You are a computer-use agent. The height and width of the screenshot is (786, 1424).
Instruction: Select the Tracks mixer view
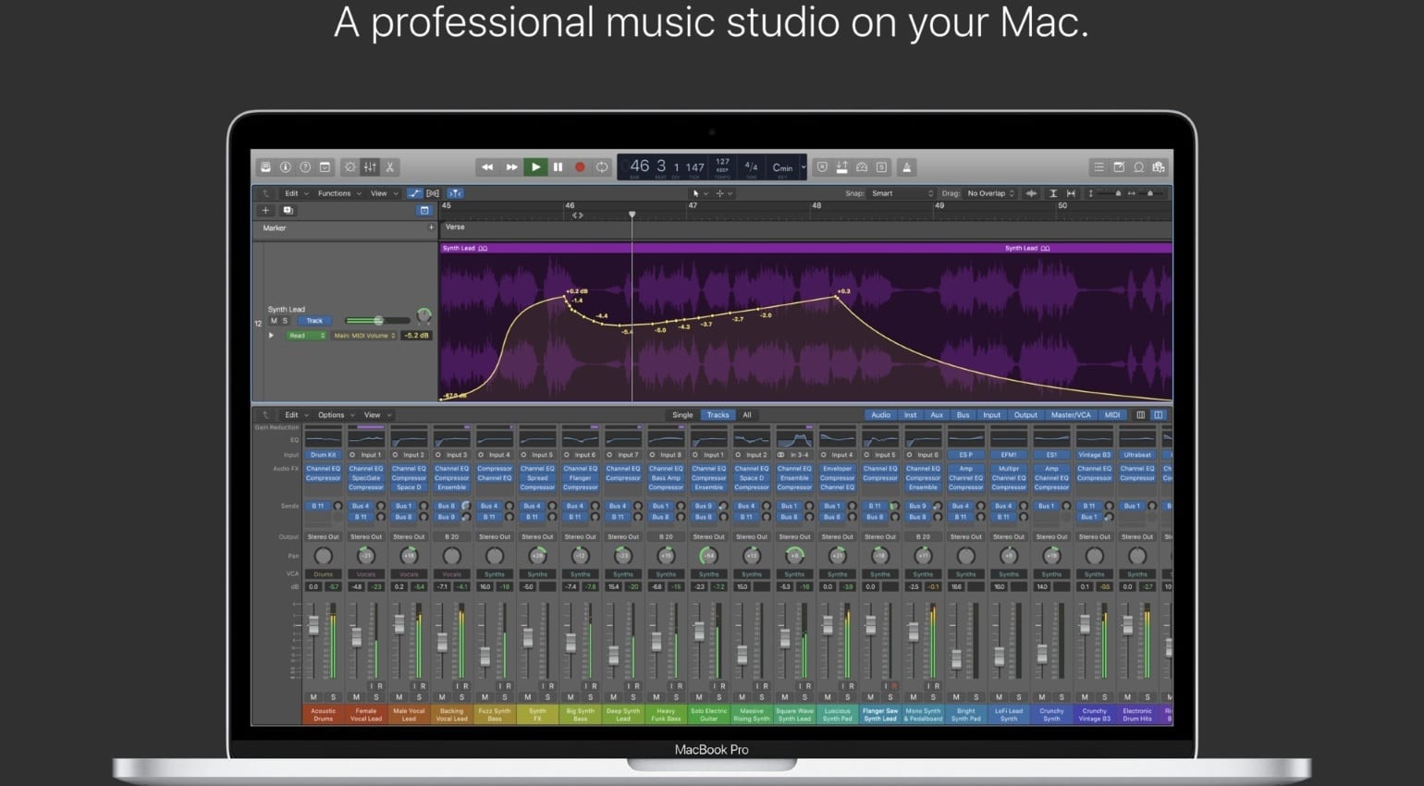coord(718,415)
